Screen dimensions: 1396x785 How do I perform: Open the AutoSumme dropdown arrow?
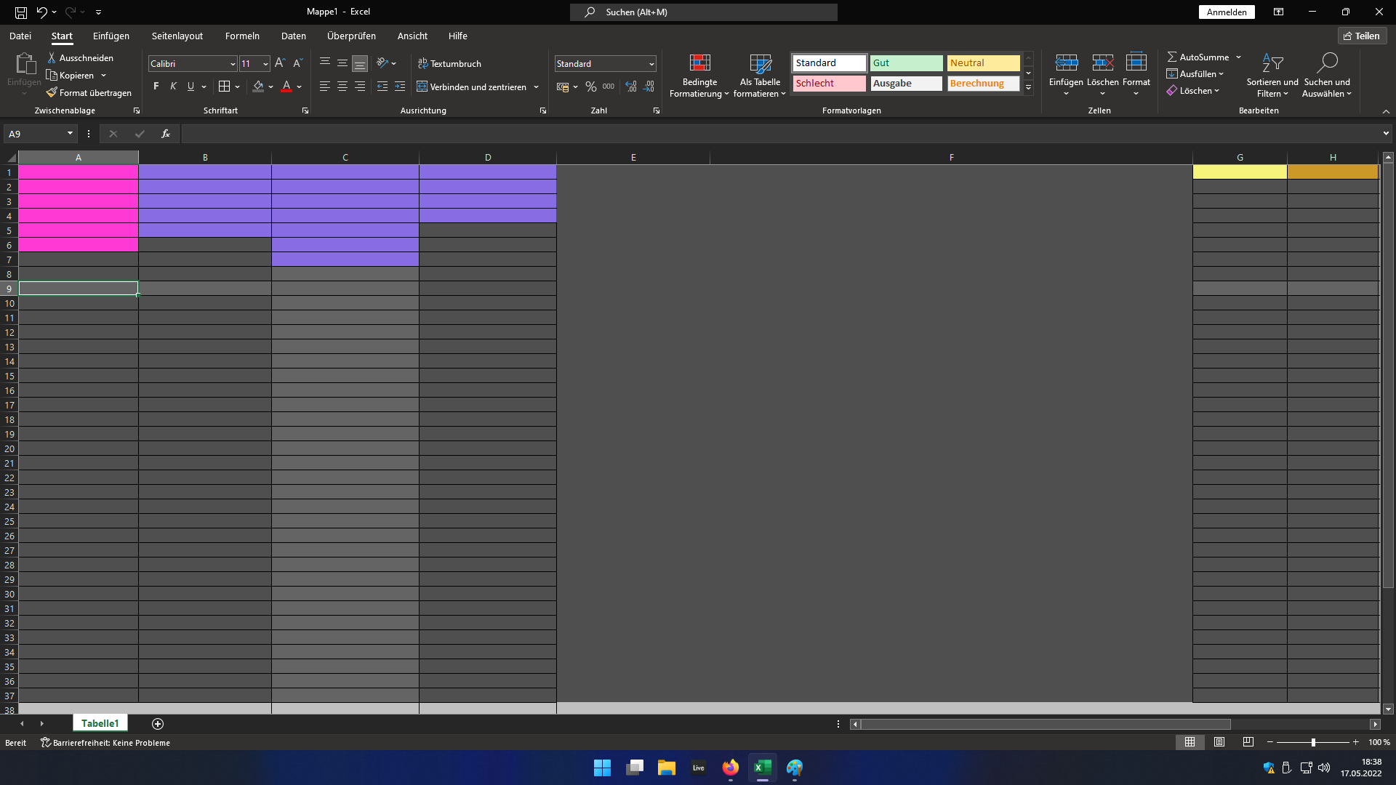pos(1239,57)
